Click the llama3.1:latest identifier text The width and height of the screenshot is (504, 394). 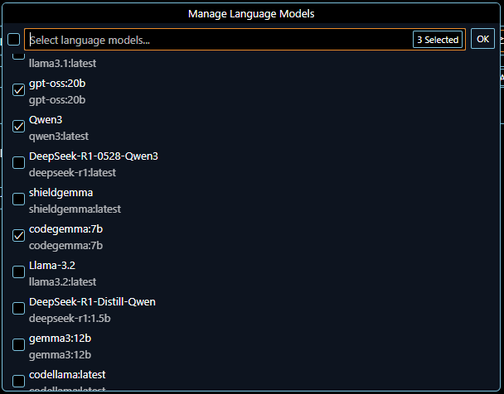coord(62,63)
